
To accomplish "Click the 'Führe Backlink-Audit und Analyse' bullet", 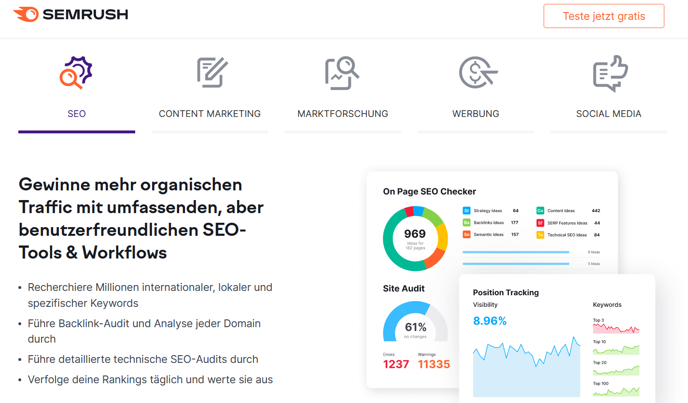I will click(144, 331).
